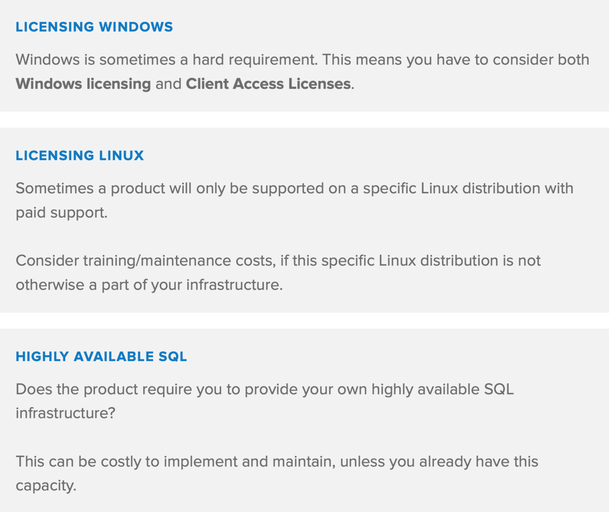
Task: Click the white divider between the Windows and Linux cards
Action: 304,119
